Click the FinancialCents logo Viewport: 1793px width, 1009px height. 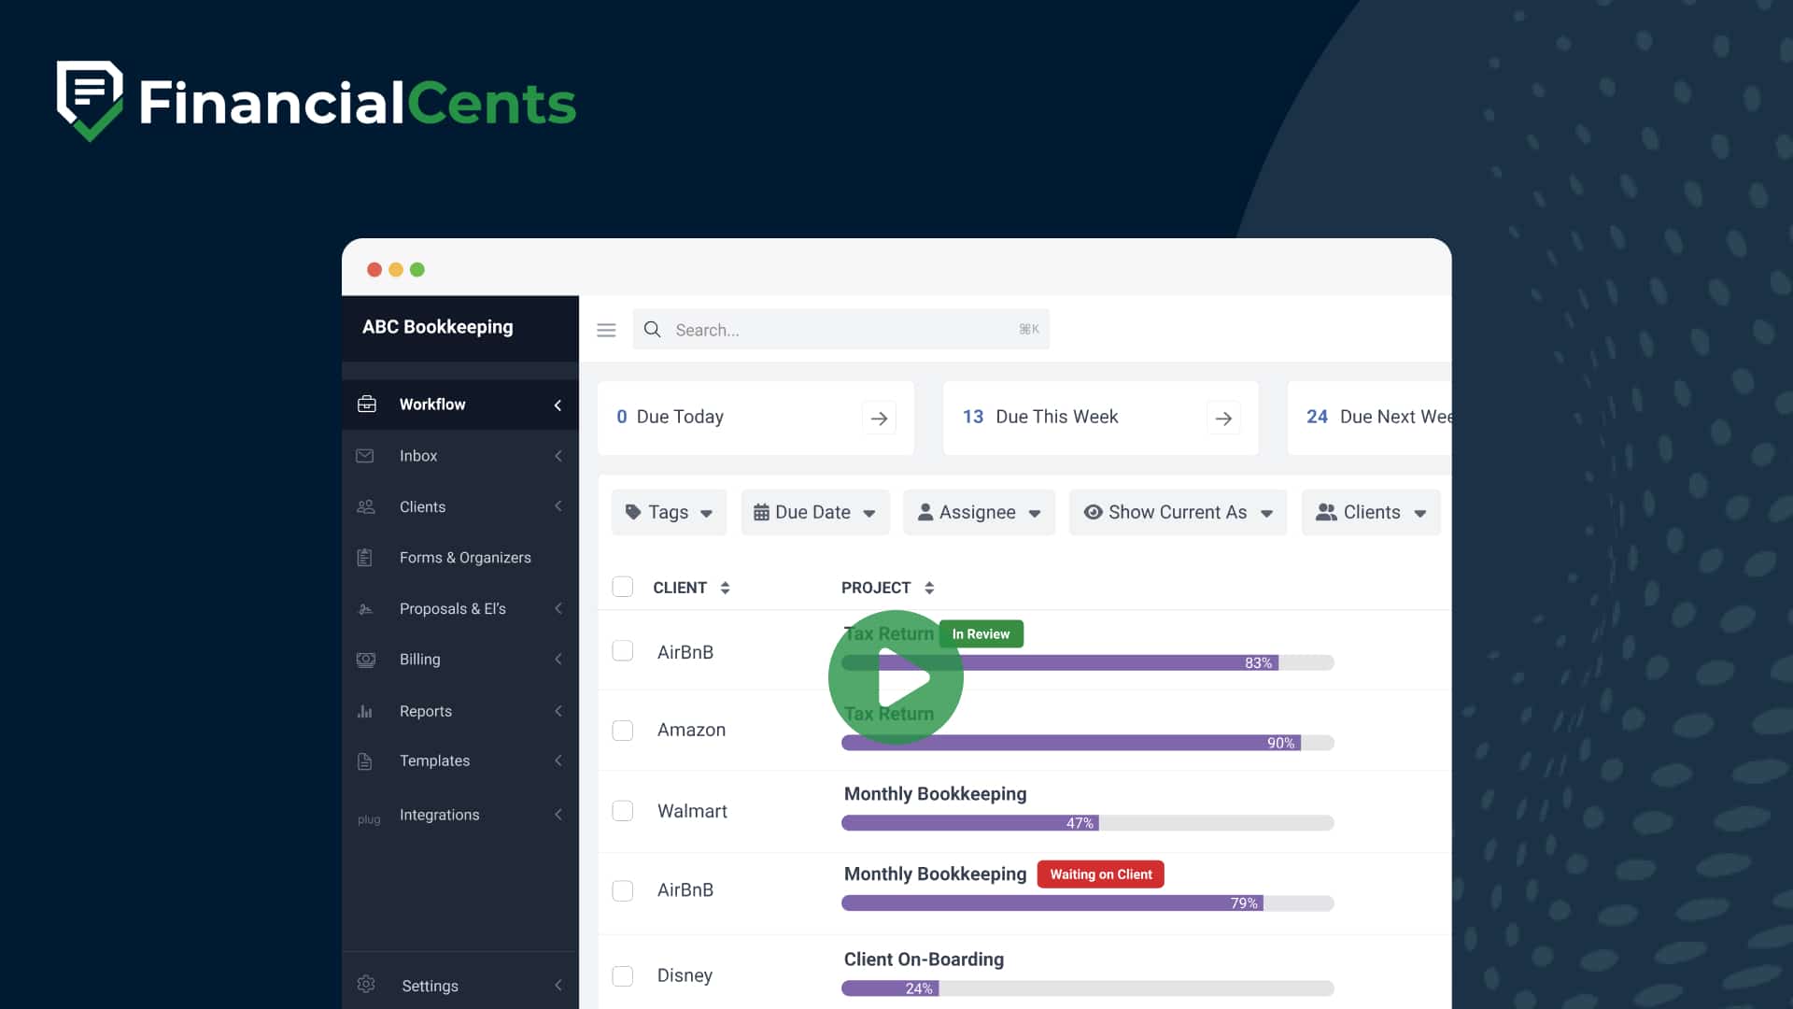point(317,102)
